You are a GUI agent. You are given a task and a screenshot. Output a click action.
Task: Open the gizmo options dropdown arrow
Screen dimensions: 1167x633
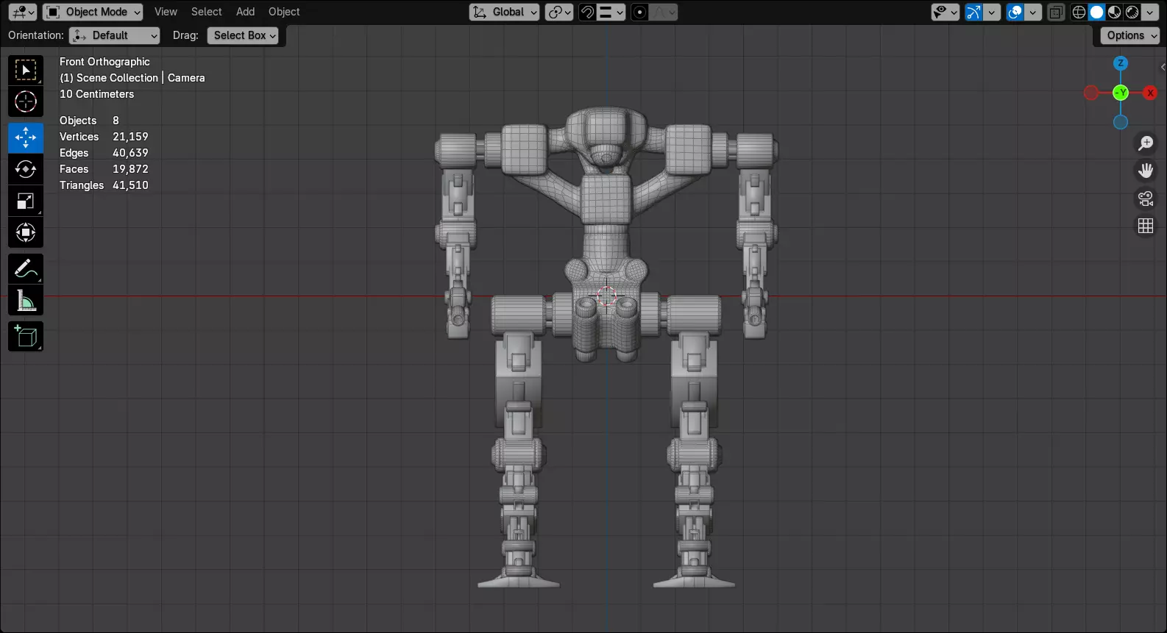(992, 12)
